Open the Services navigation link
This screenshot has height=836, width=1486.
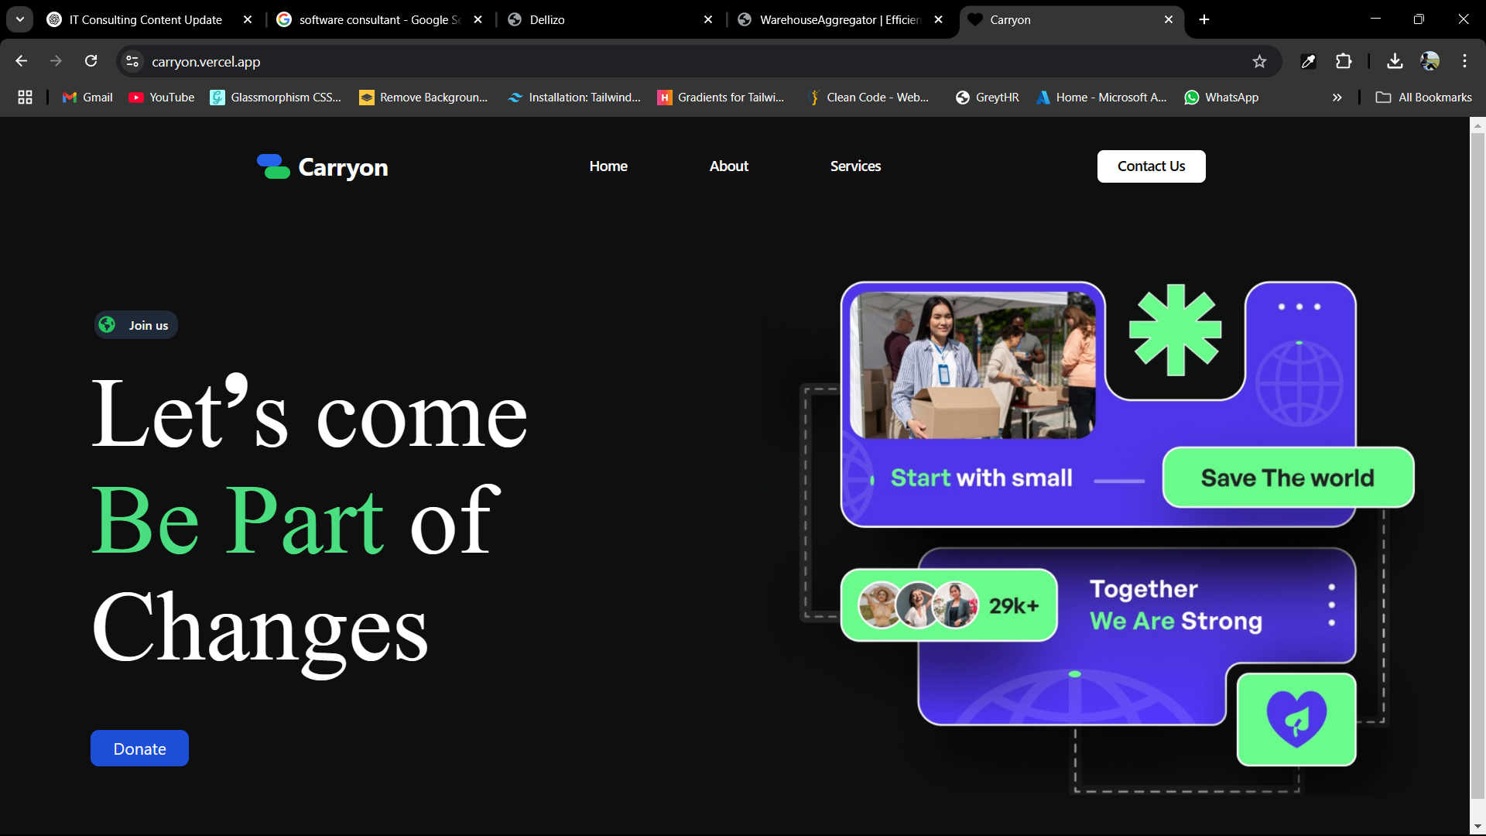(855, 166)
